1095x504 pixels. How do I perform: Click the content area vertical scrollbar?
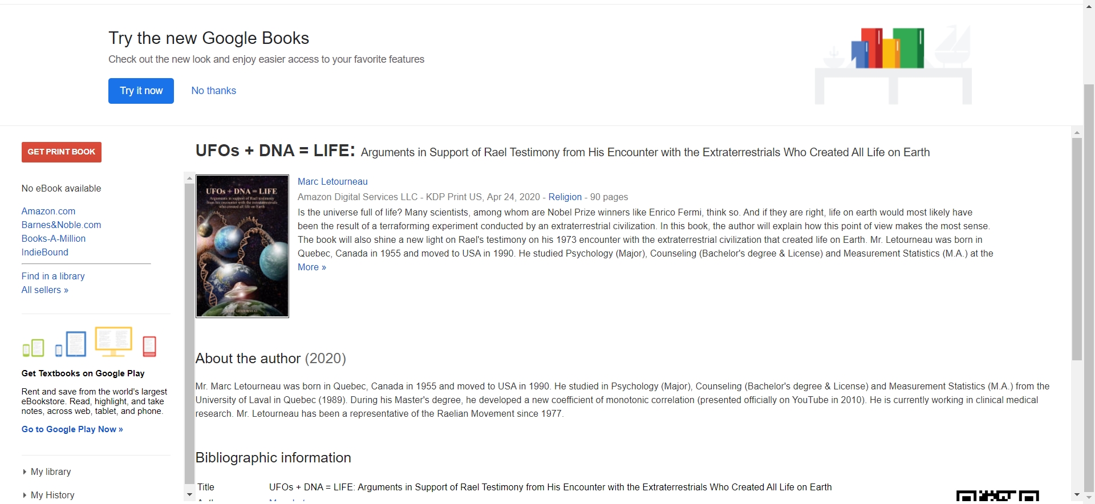[1077, 251]
